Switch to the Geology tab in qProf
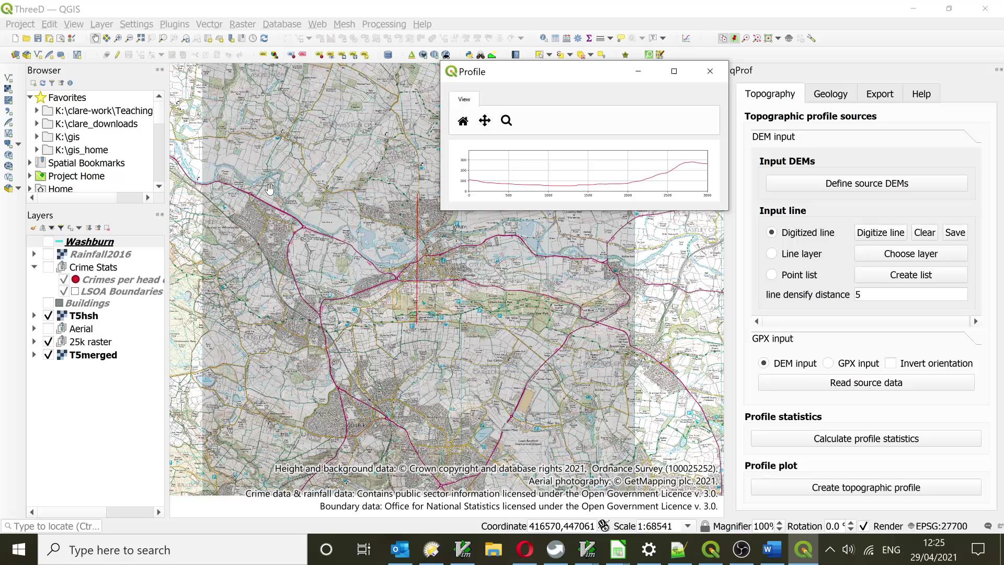 coord(830,94)
